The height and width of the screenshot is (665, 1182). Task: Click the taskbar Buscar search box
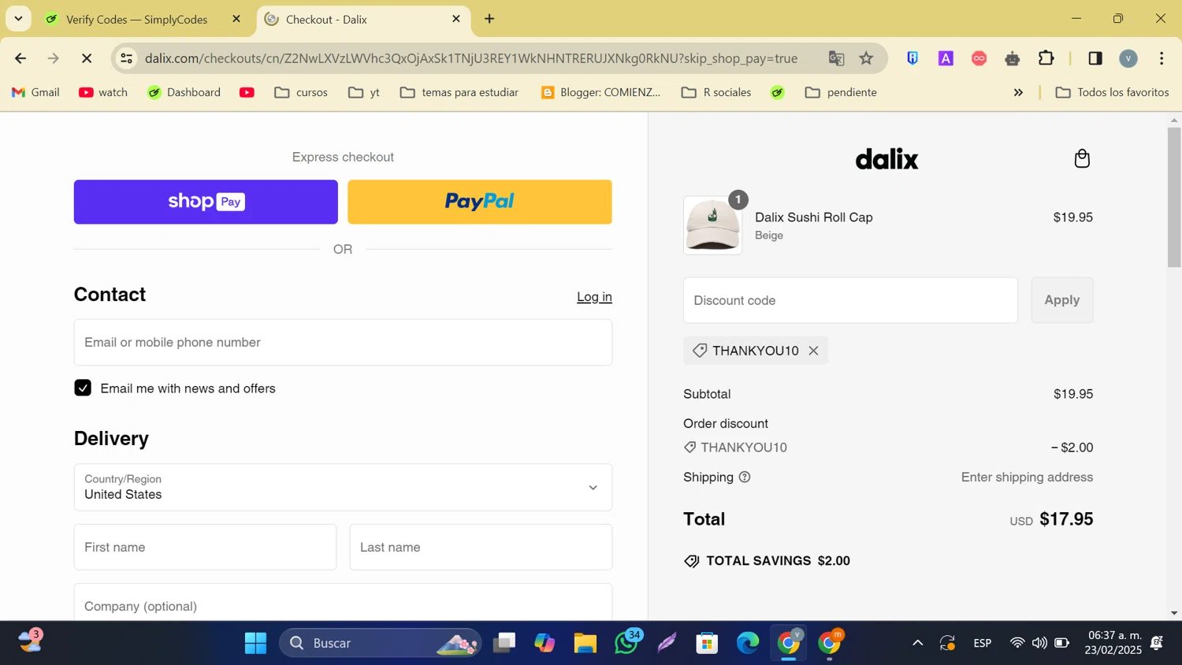click(x=381, y=643)
